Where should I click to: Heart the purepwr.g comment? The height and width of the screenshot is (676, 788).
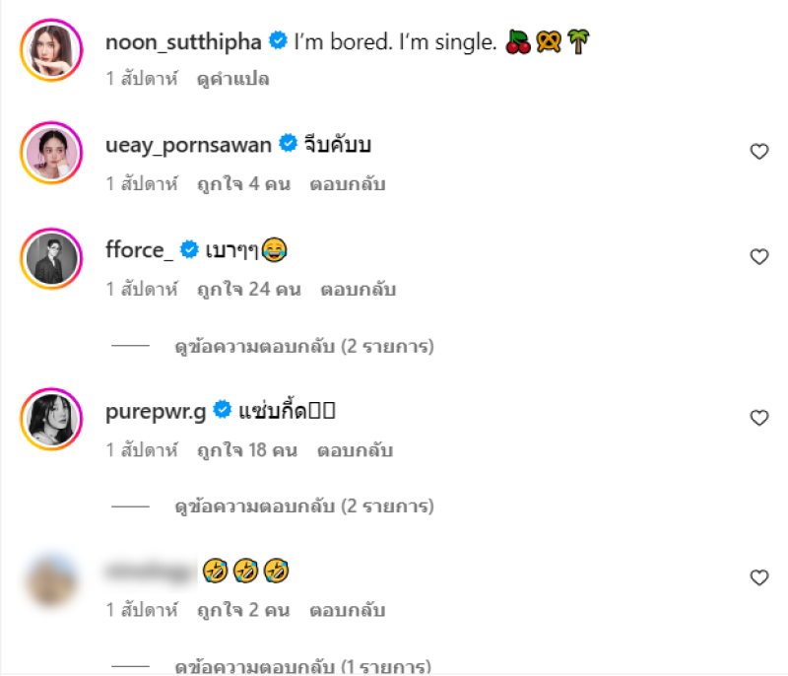pyautogui.click(x=758, y=418)
